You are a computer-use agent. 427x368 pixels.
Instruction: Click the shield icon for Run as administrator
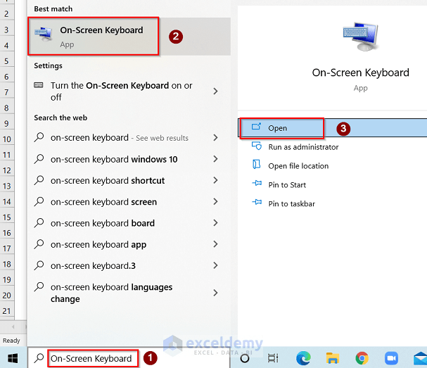coord(257,146)
